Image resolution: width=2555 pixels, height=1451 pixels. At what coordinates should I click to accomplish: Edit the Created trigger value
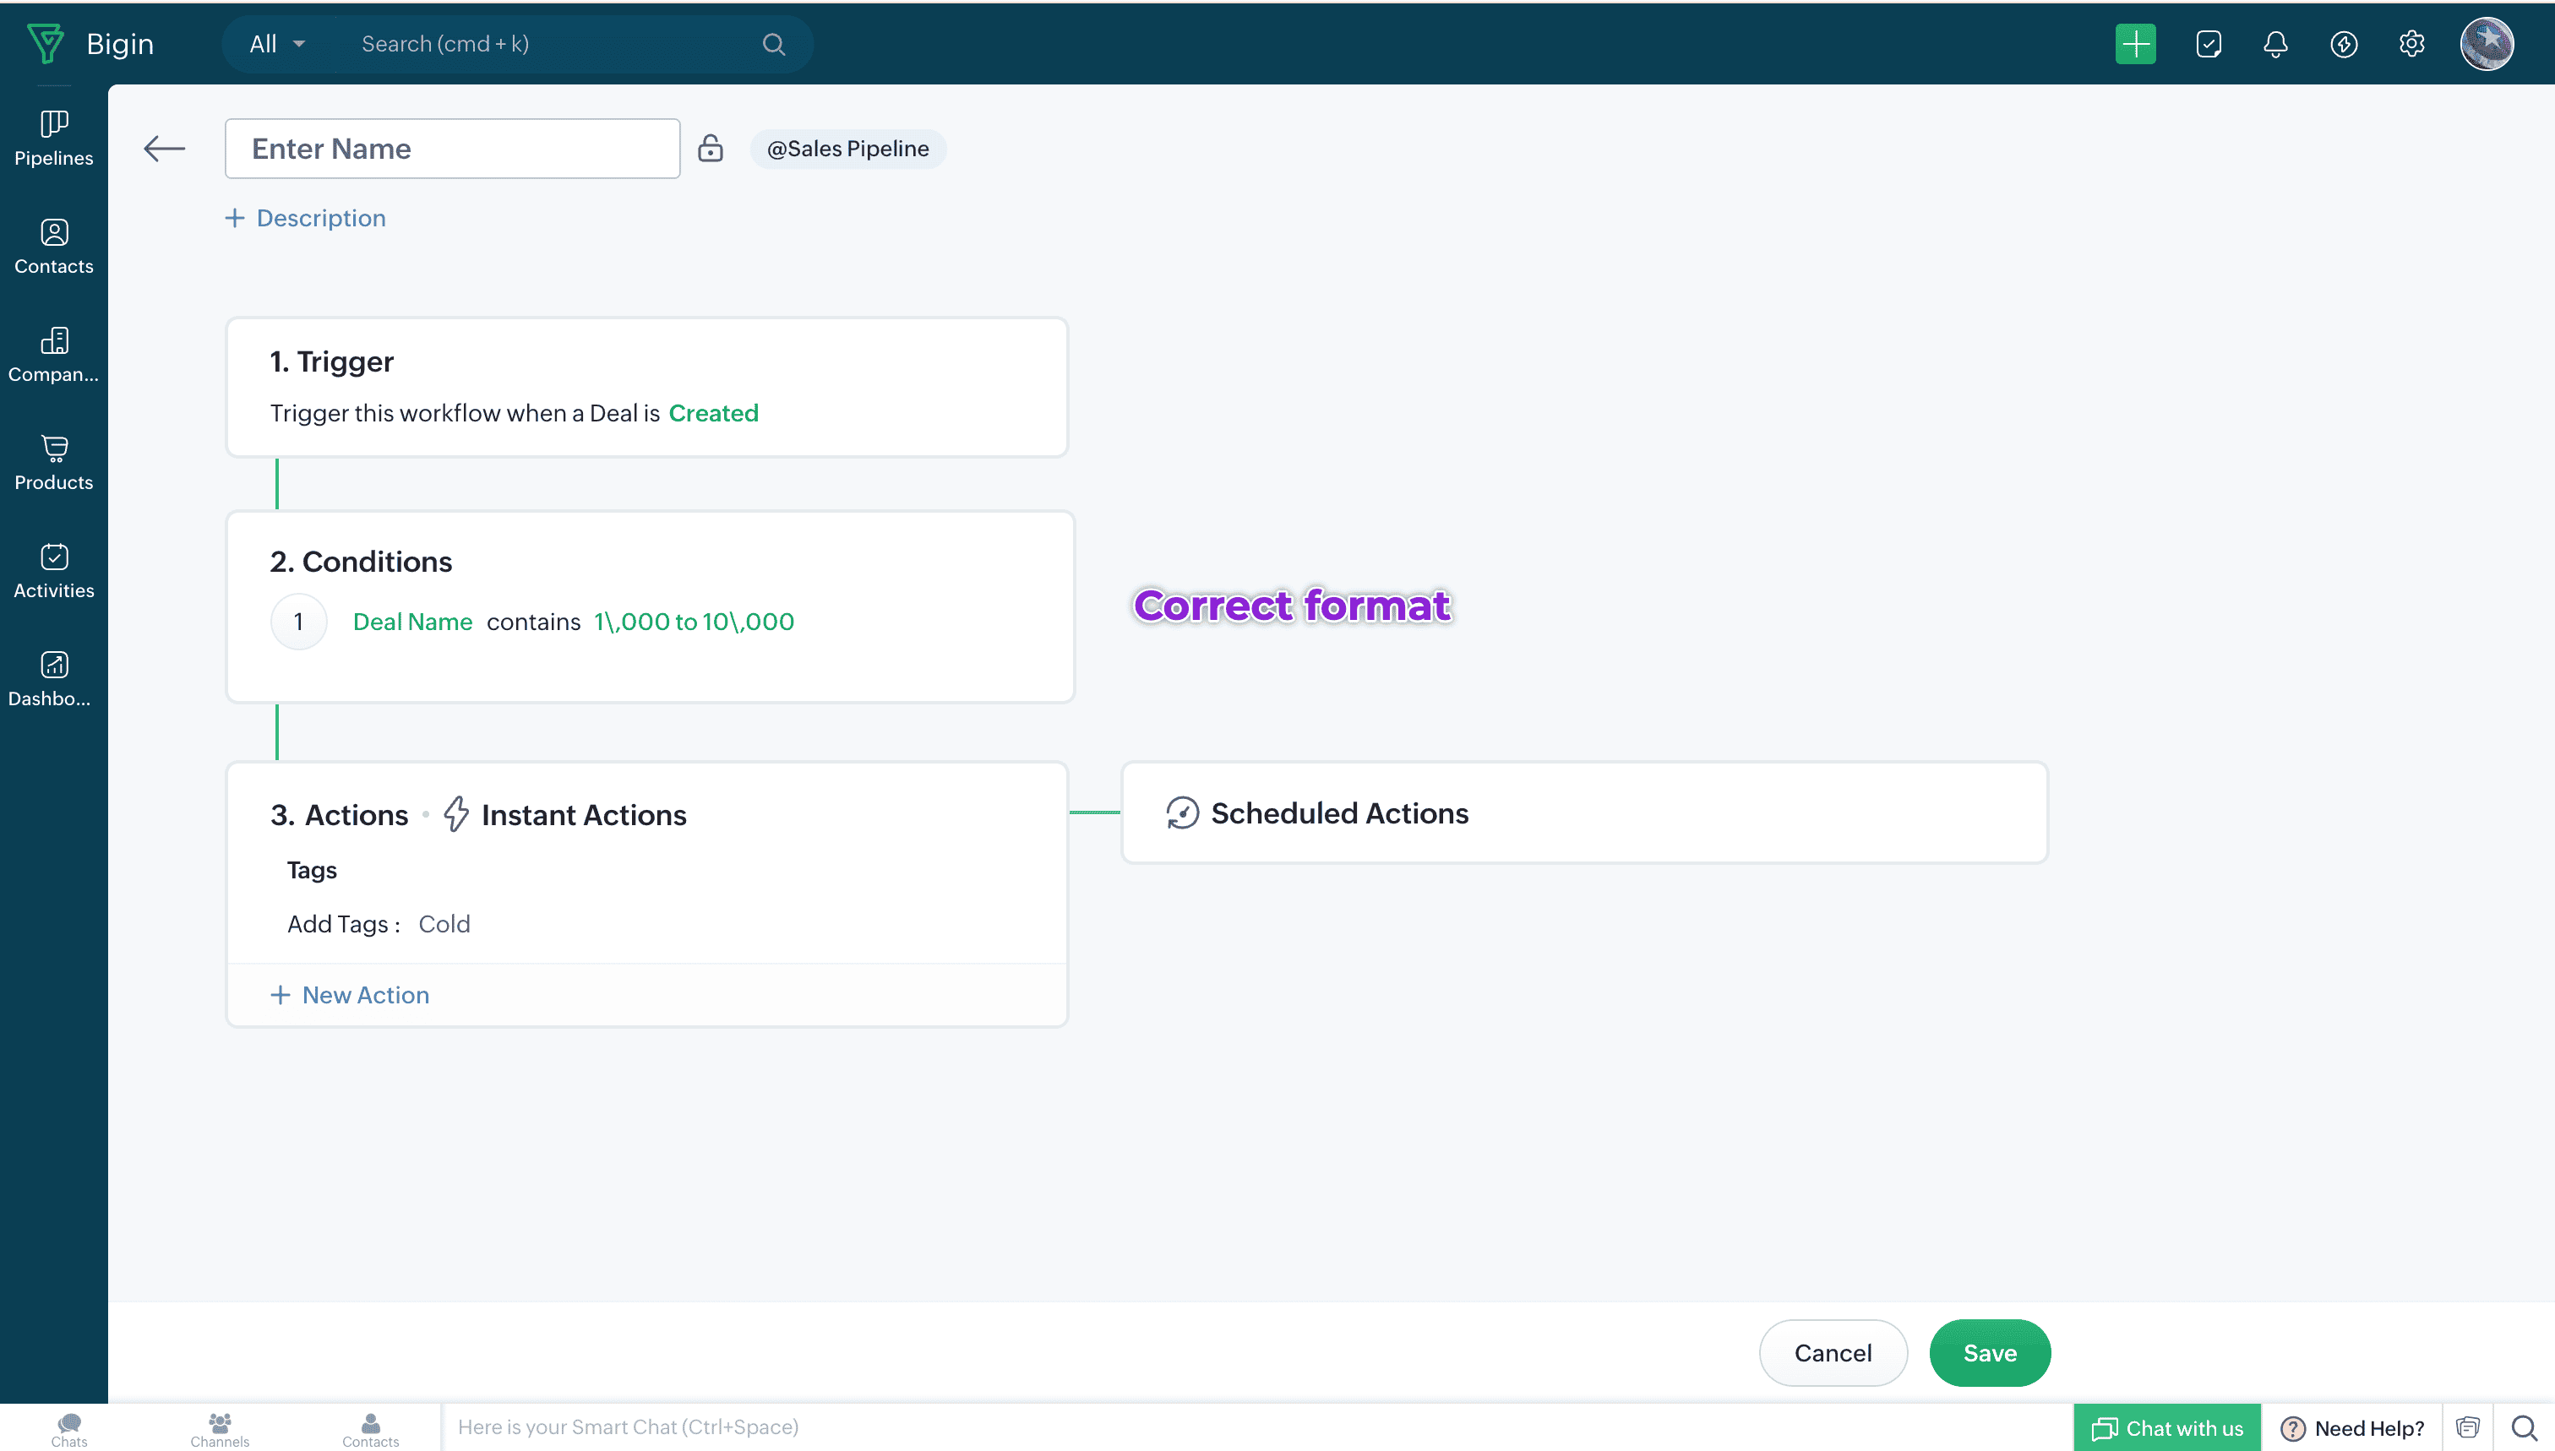coord(713,412)
